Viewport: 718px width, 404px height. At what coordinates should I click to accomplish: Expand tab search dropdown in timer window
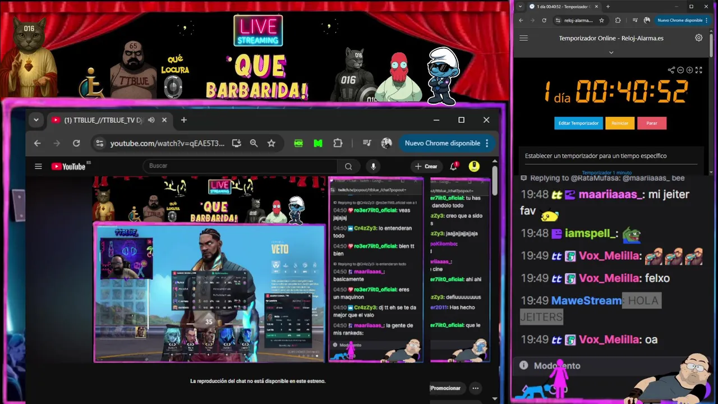click(520, 7)
